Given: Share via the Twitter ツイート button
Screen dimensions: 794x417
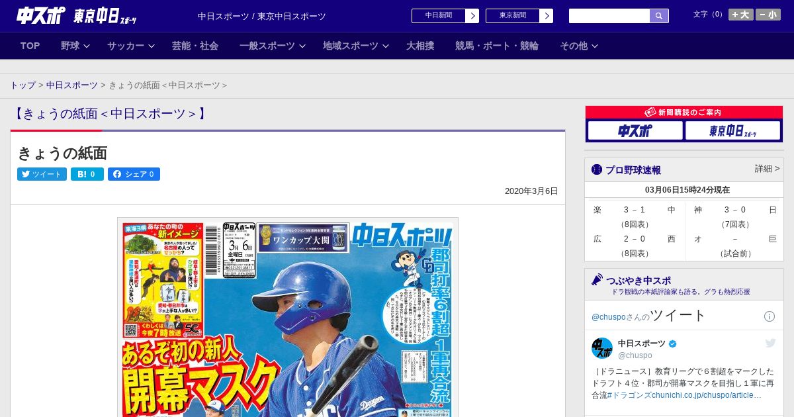Looking at the screenshot, I should click(42, 174).
